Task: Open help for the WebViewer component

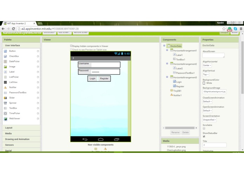Action: 38,119
